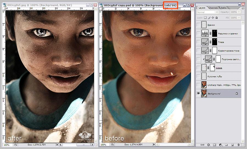Create a new layer group folder
Viewport: 247px width, 149px height.
click(226, 145)
